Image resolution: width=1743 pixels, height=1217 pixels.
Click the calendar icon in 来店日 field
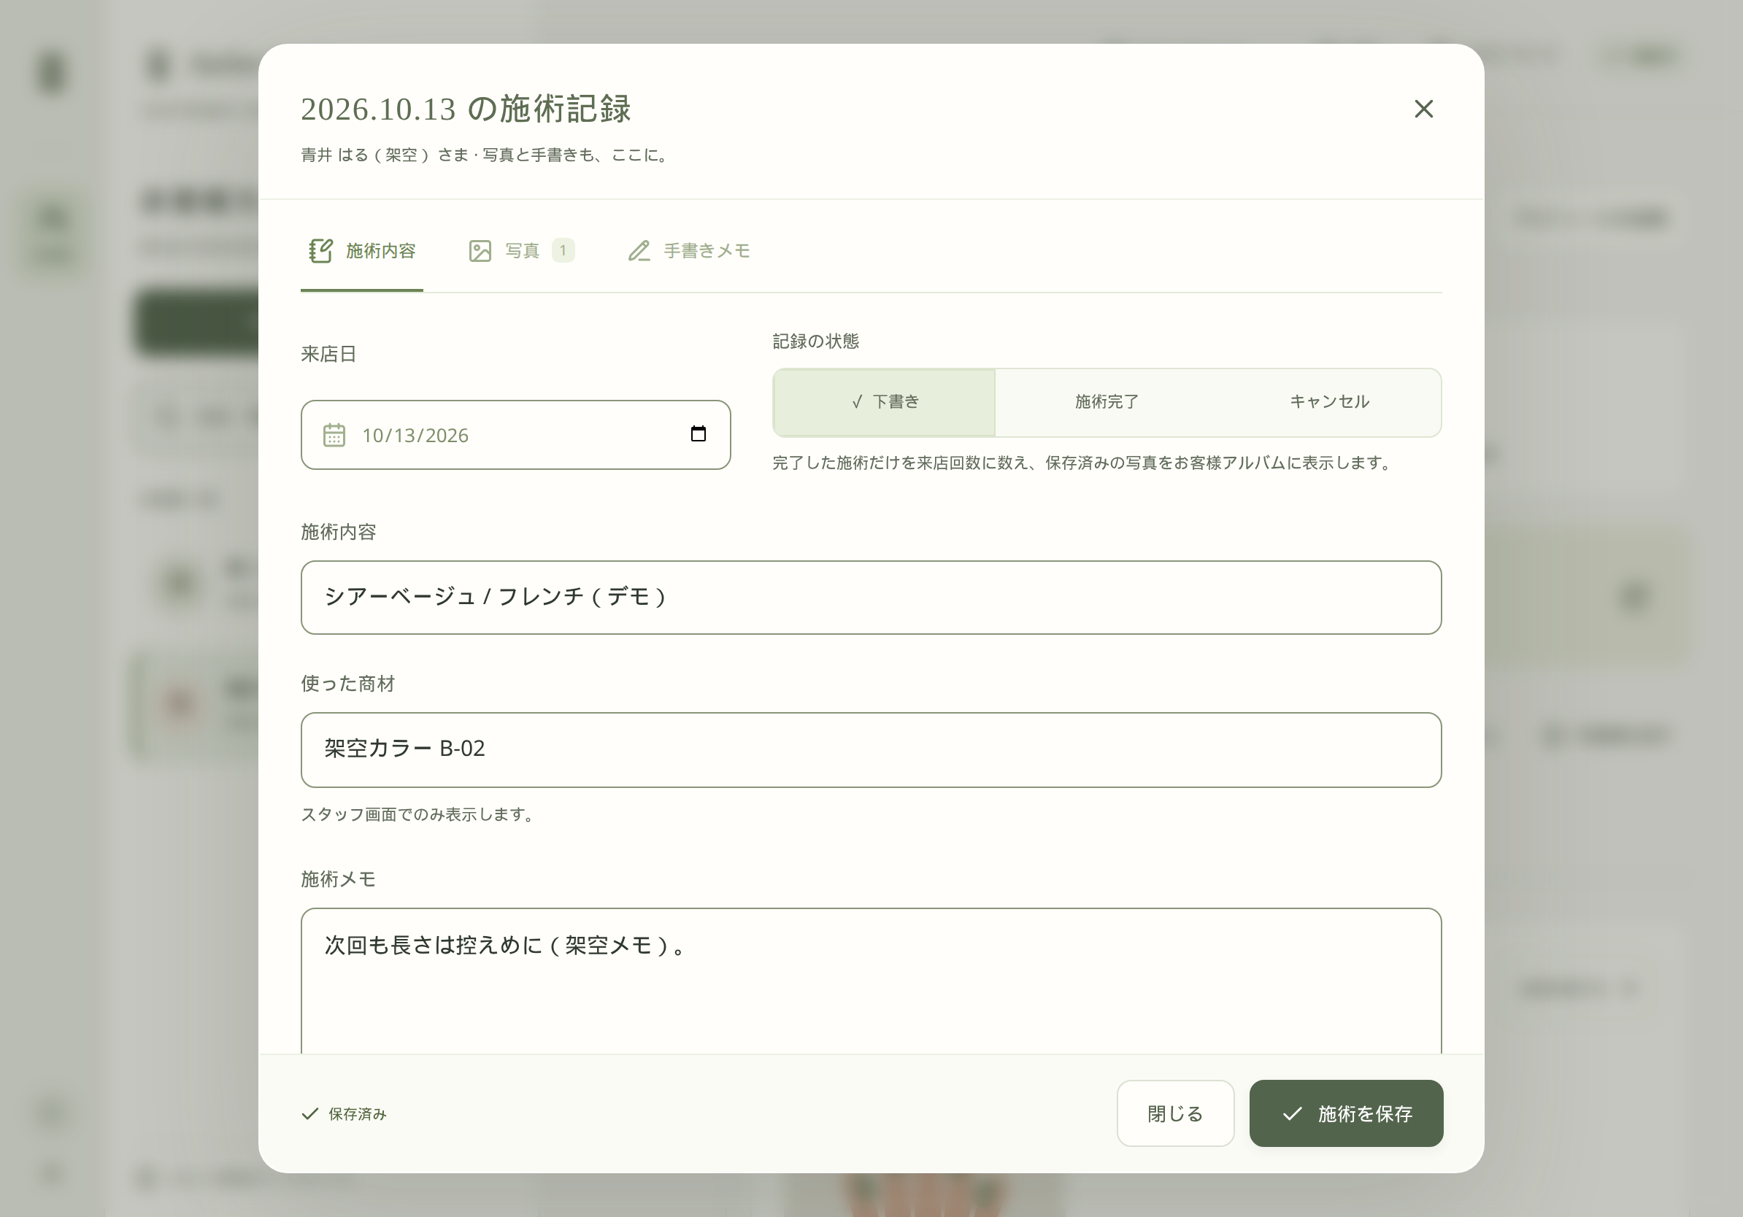click(334, 435)
